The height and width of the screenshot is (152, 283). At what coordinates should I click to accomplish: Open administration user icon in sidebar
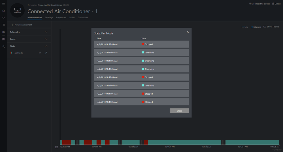coord(3,46)
